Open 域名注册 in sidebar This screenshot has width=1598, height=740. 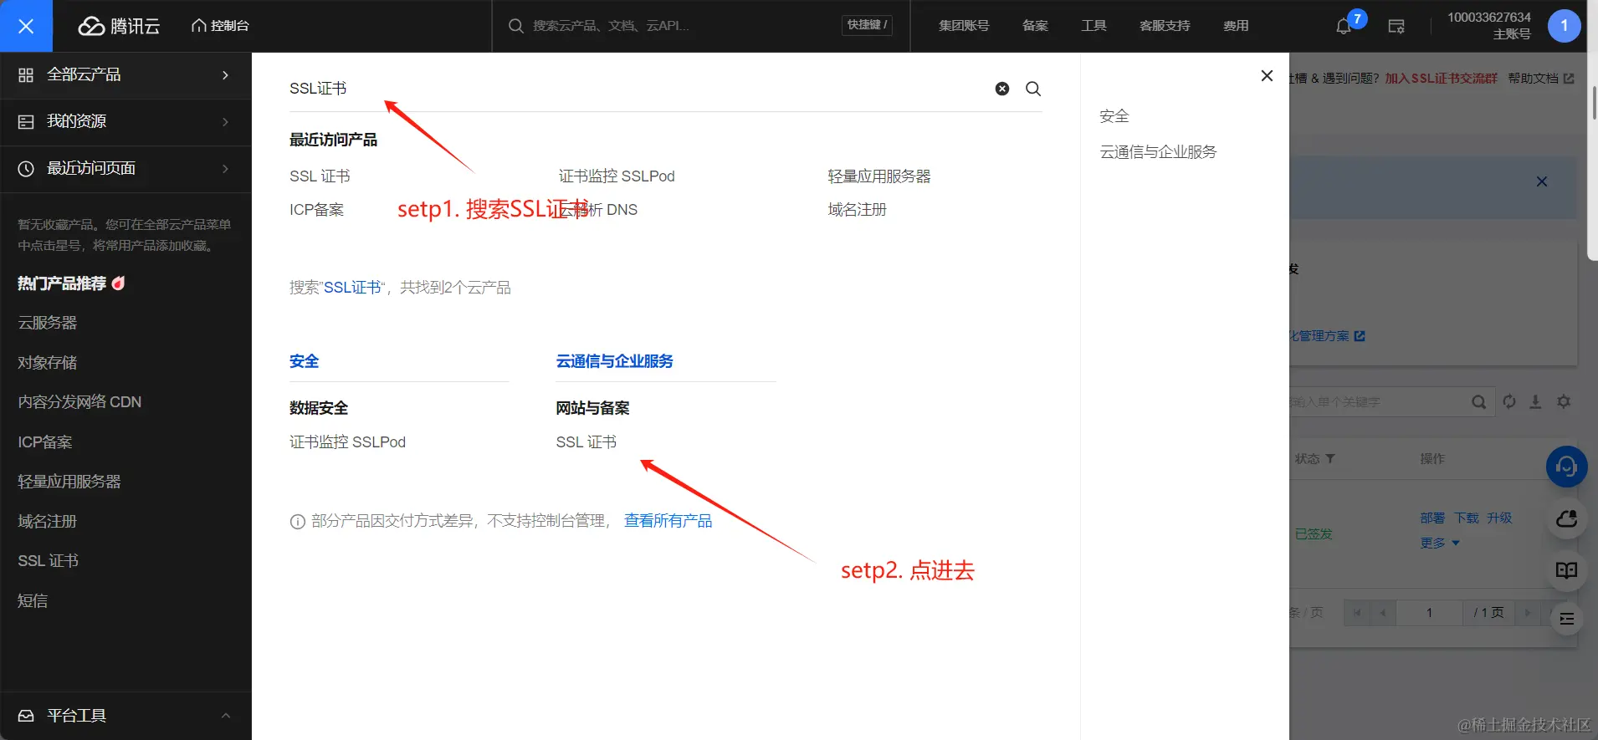(x=48, y=522)
